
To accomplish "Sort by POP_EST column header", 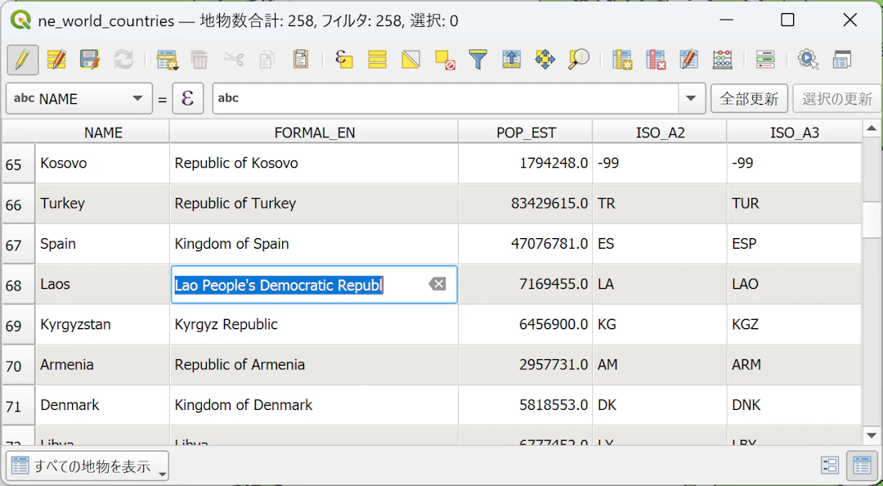I will [526, 133].
